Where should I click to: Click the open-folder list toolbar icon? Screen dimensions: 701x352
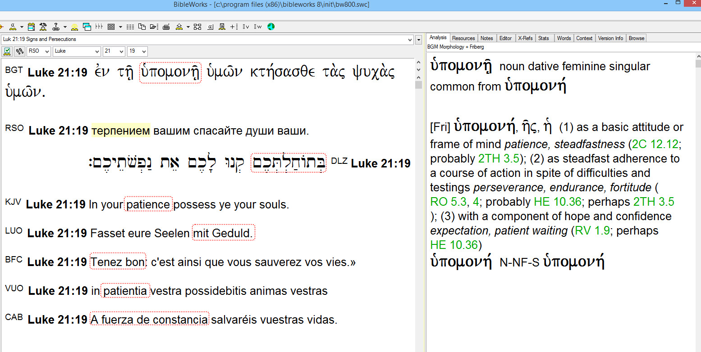click(154, 27)
